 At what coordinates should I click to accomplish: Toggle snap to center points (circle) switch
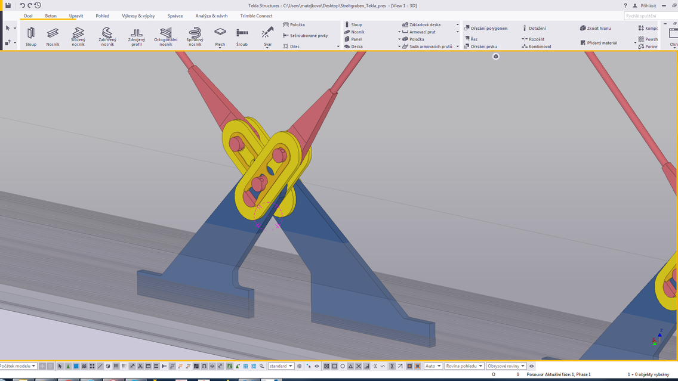[x=343, y=366]
